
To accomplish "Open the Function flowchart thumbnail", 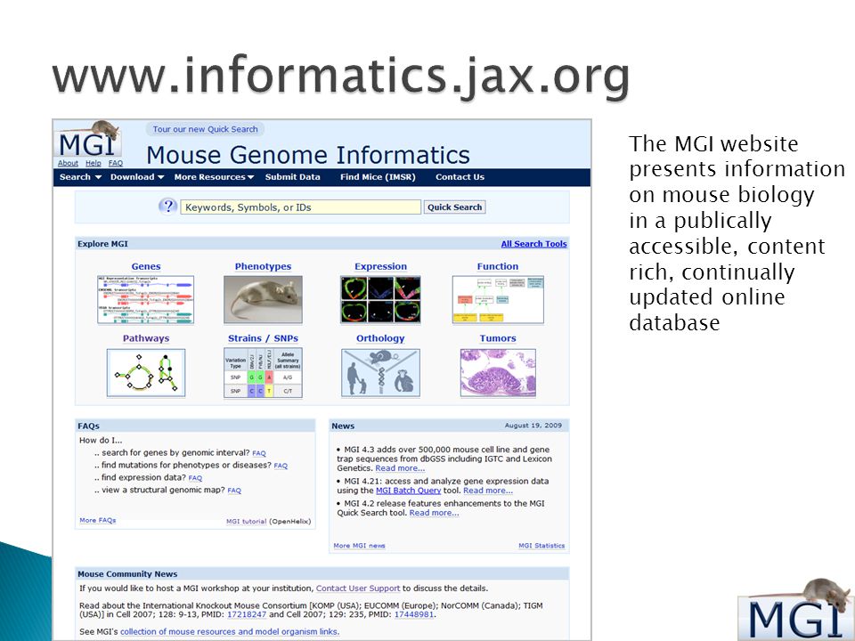I will [x=498, y=300].
